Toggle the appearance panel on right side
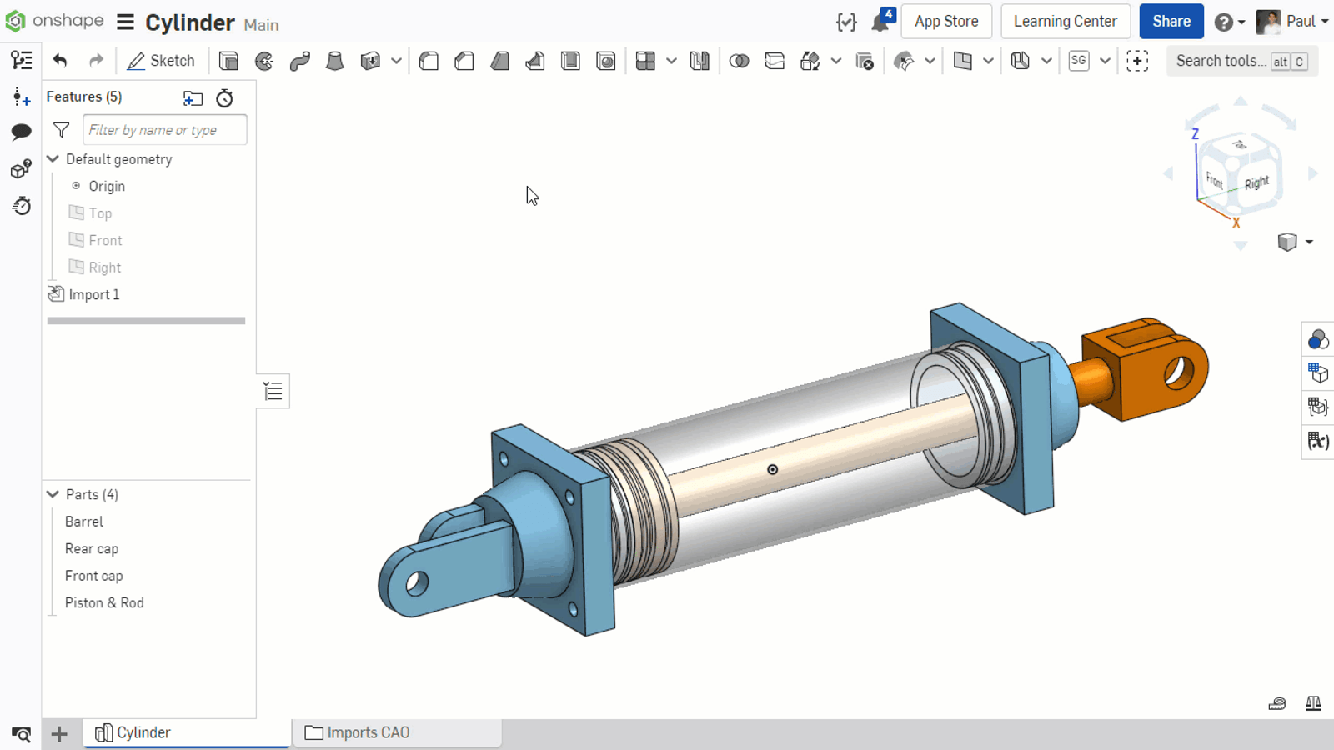Image resolution: width=1334 pixels, height=750 pixels. (1317, 339)
